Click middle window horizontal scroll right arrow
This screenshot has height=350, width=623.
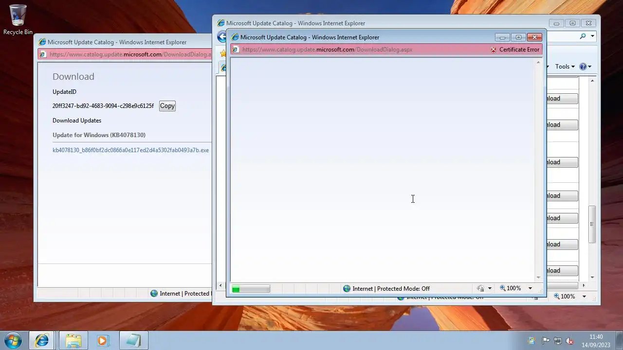(584, 286)
